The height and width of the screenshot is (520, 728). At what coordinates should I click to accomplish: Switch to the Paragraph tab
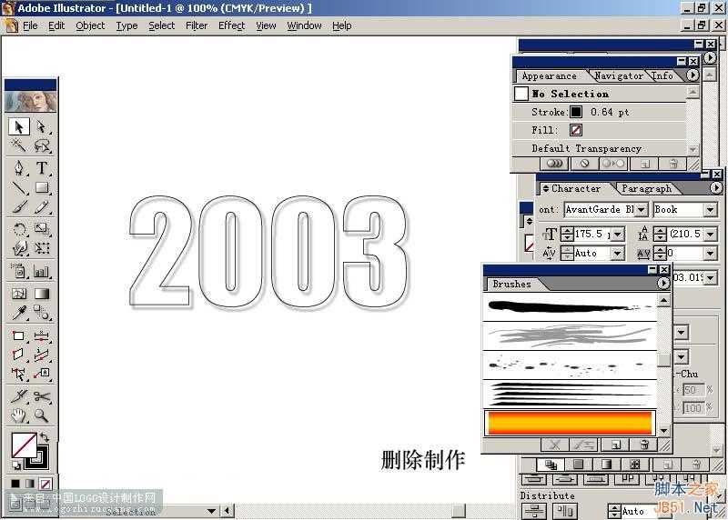tap(646, 188)
